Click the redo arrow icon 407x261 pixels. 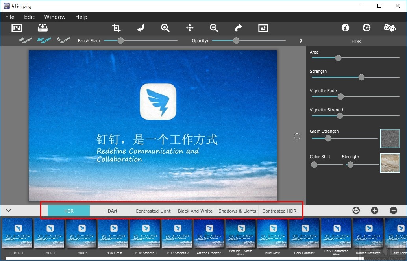tap(239, 28)
